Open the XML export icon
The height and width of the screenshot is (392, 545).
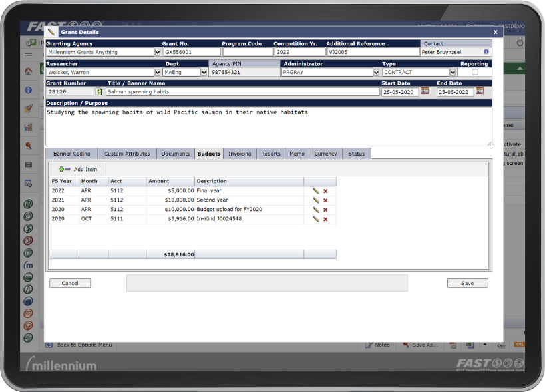click(521, 345)
